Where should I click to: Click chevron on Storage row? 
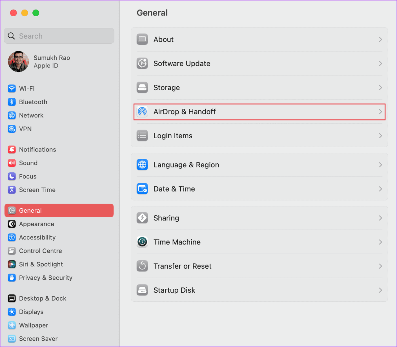pyautogui.click(x=380, y=88)
